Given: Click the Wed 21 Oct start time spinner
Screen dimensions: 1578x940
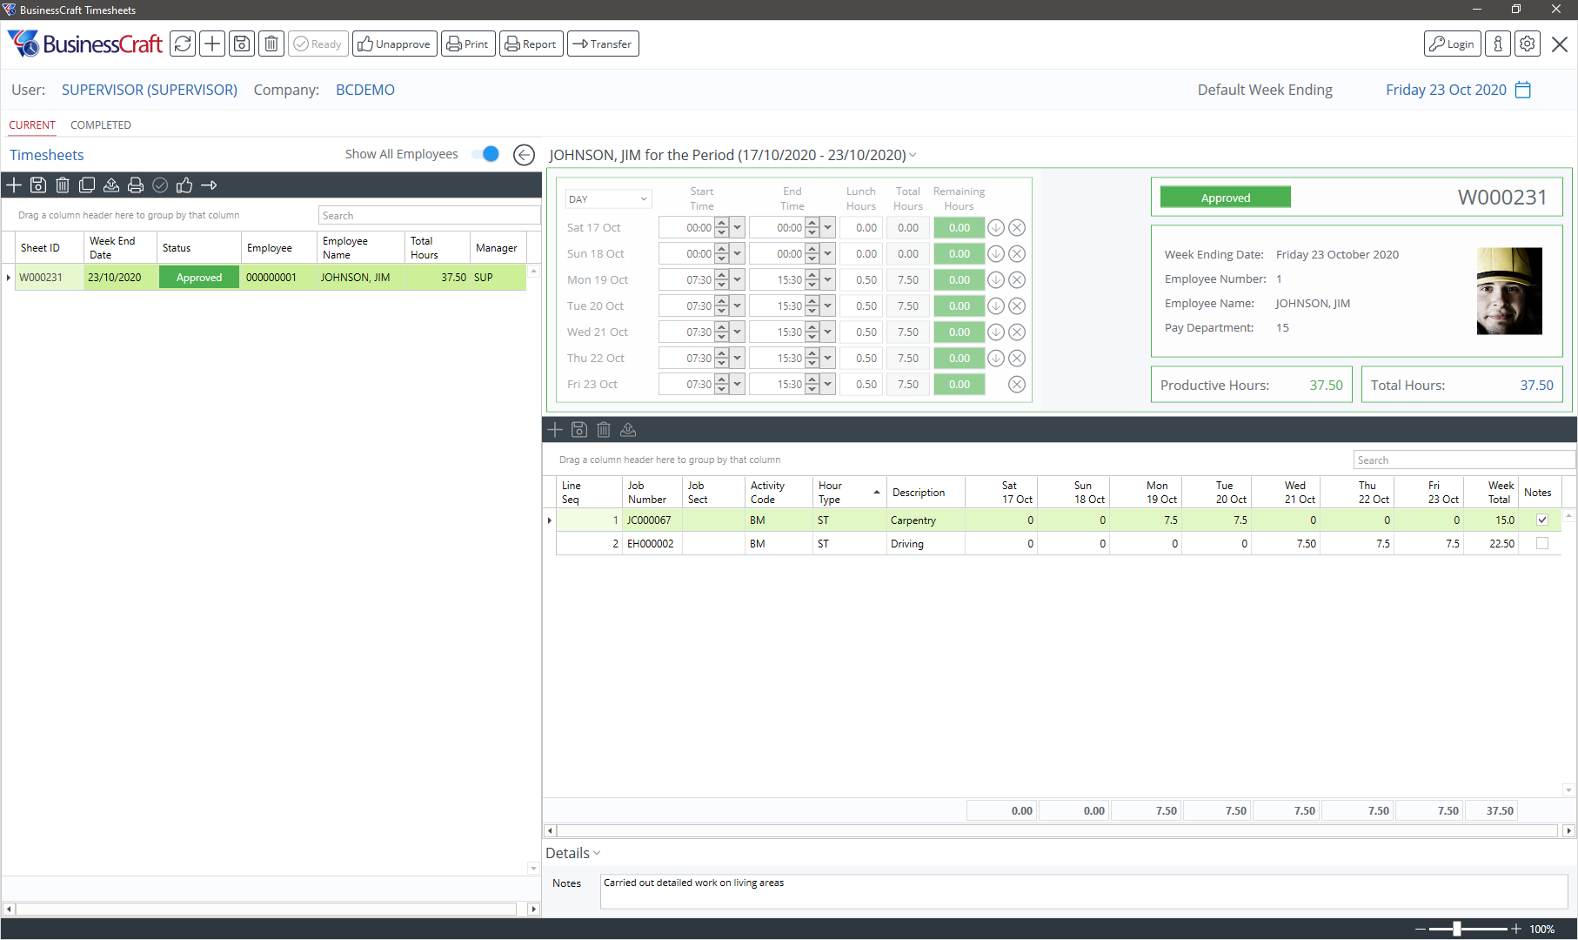Looking at the screenshot, I should tap(721, 332).
